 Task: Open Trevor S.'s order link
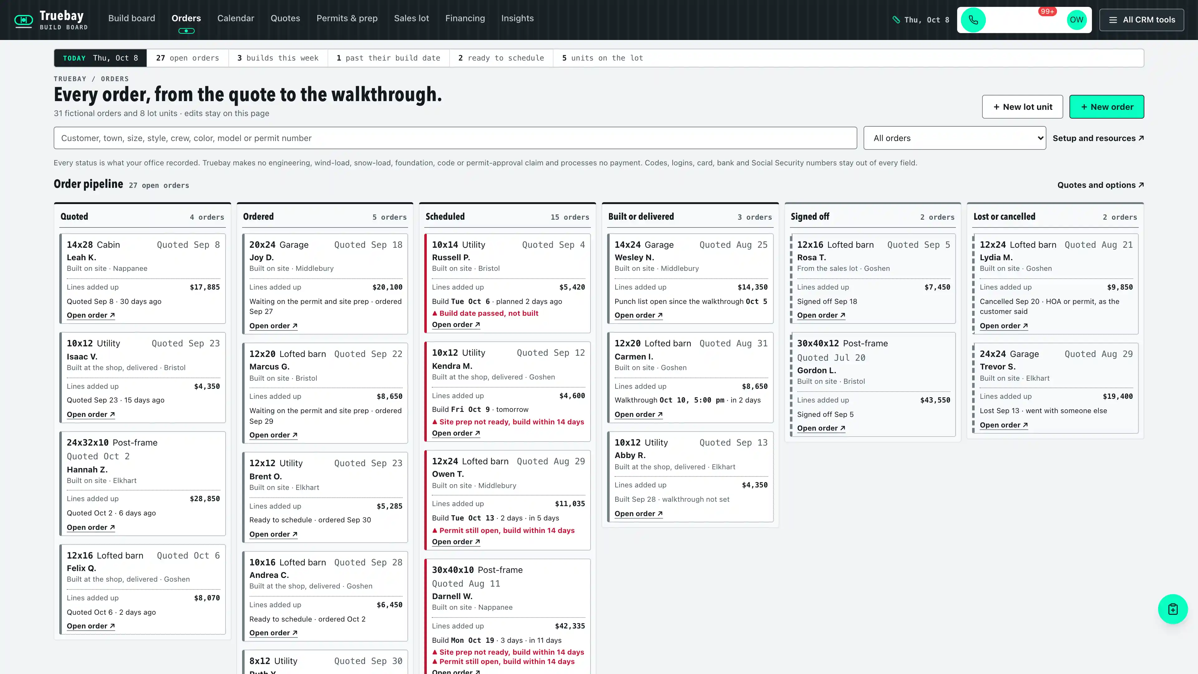coord(1004,425)
